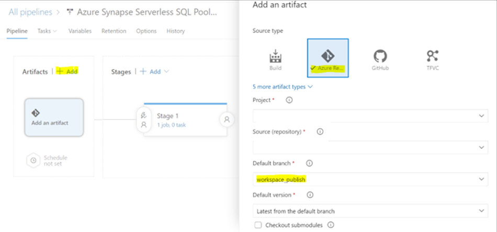Open the Source (repository) dropdown
Screen dimensions: 497x232
click(370, 147)
